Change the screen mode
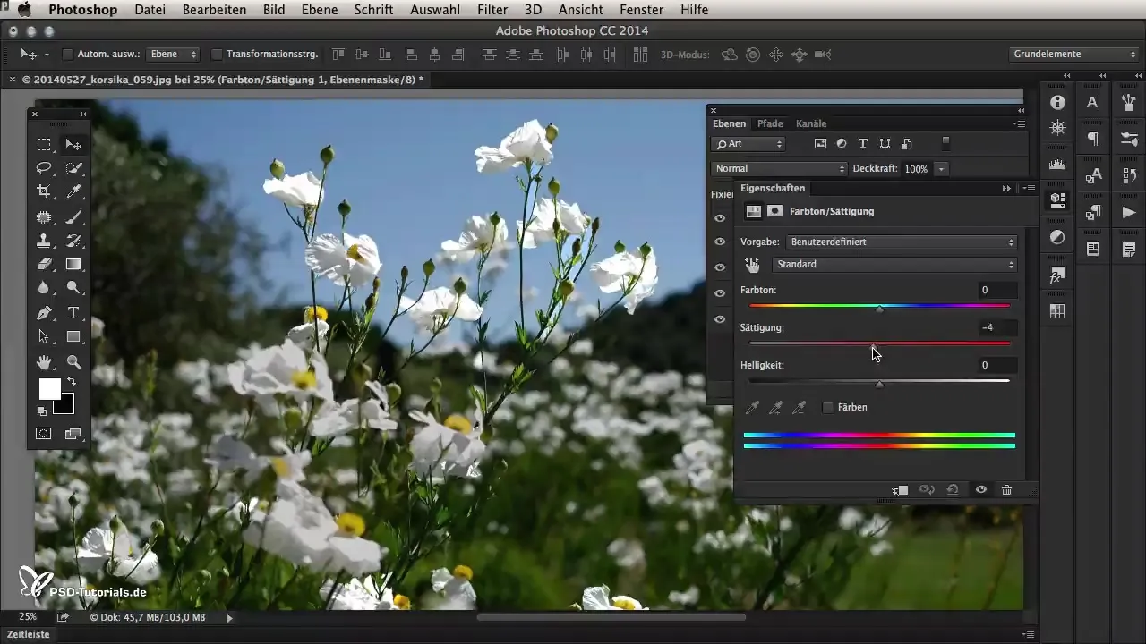1146x644 pixels. [x=73, y=434]
